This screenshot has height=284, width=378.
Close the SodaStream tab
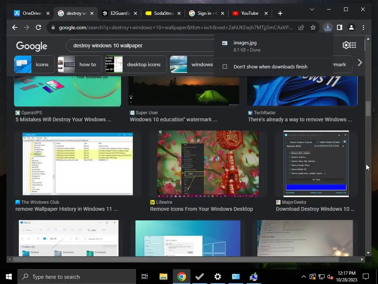pos(179,14)
